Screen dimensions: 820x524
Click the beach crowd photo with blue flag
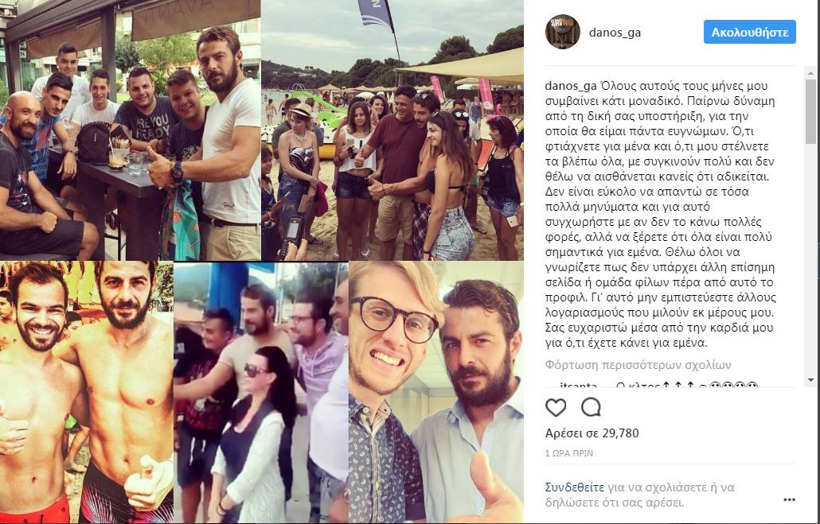[x=392, y=130]
